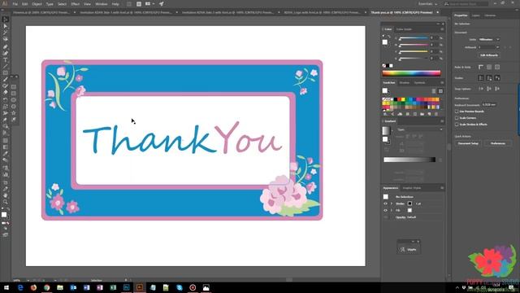The height and width of the screenshot is (293, 520).
Task: Enable Scale Strokes & Effects checkbox
Action: point(457,125)
